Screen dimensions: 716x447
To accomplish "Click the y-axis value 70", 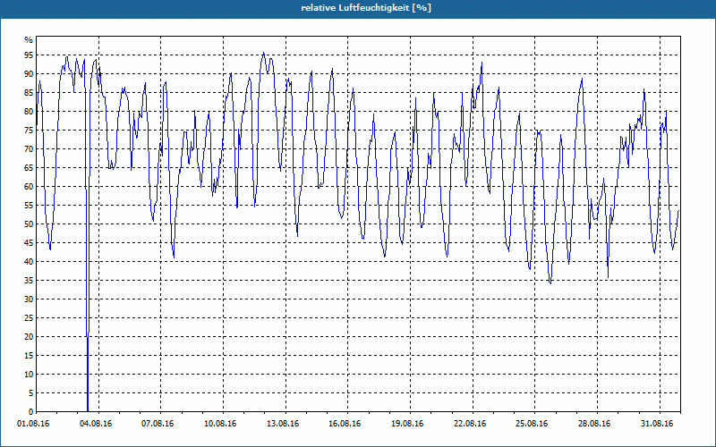I will coord(29,149).
